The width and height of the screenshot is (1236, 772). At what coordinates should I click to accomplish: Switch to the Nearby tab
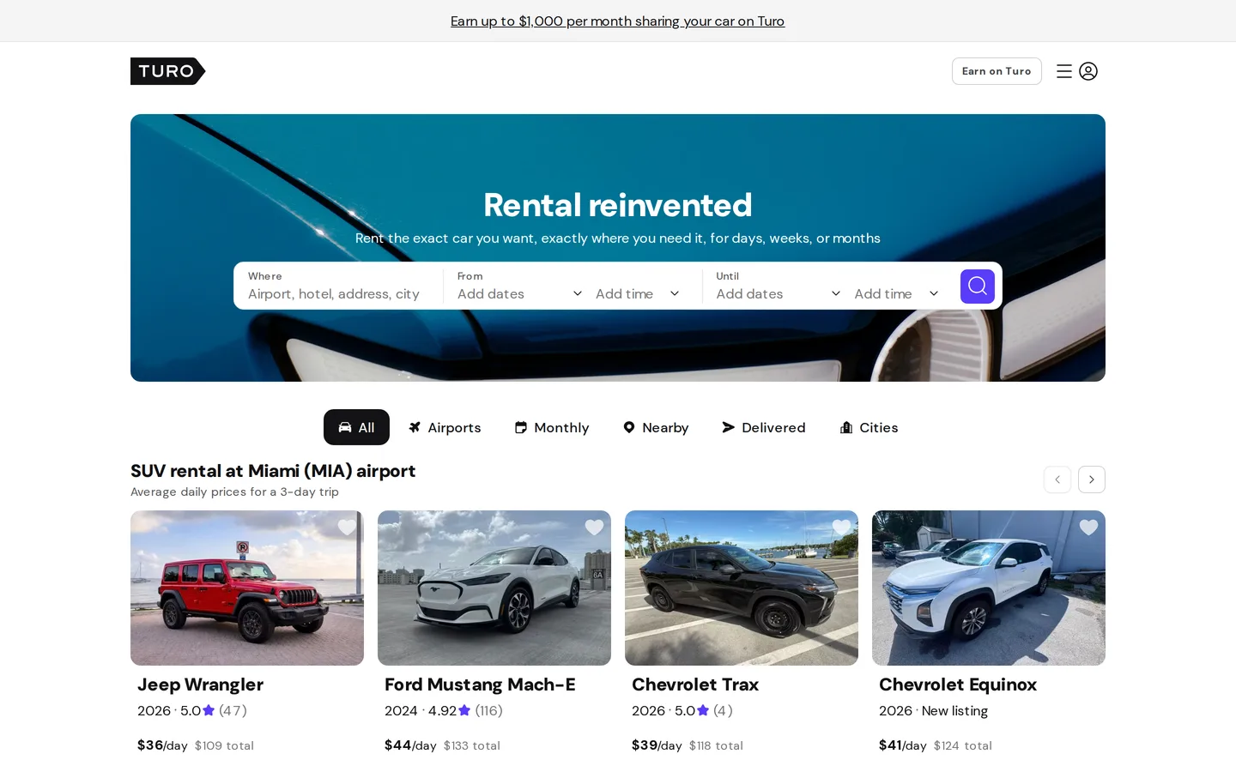(x=656, y=427)
